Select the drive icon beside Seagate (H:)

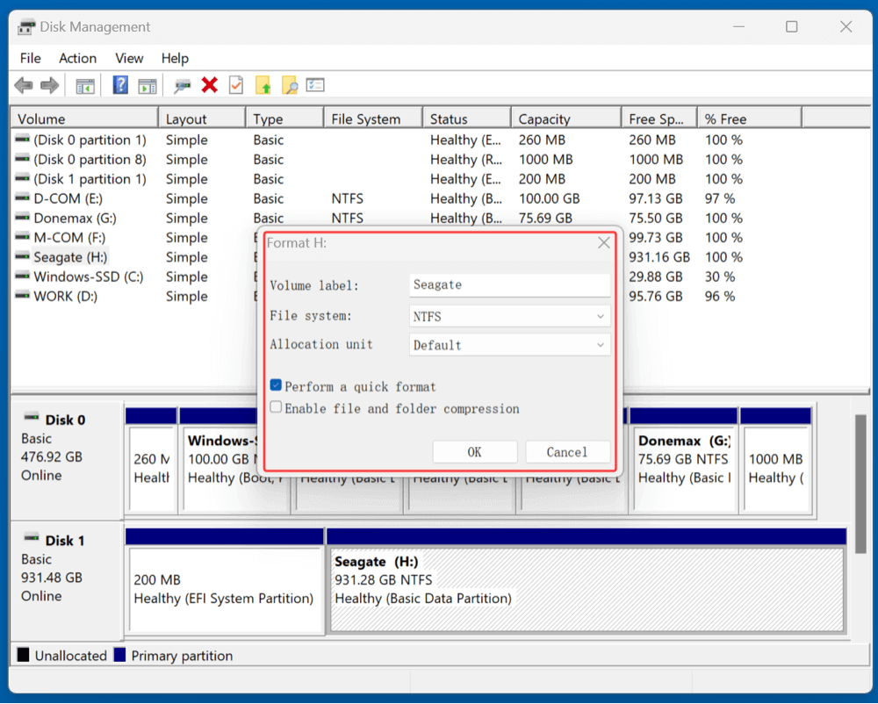[x=24, y=257]
